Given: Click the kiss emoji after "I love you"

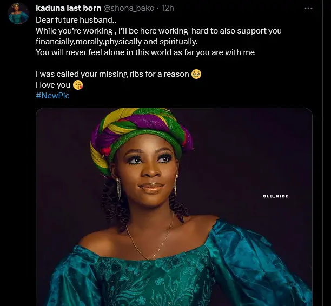Looking at the screenshot, I should click(77, 85).
